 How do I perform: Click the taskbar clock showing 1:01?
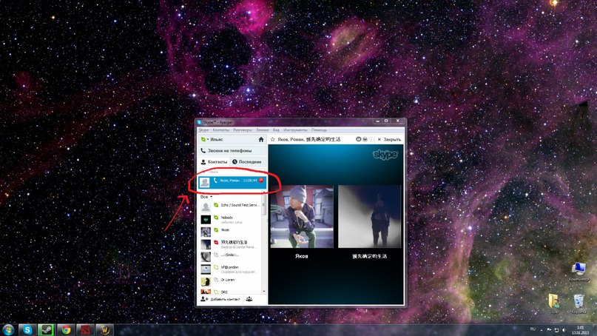click(x=580, y=330)
